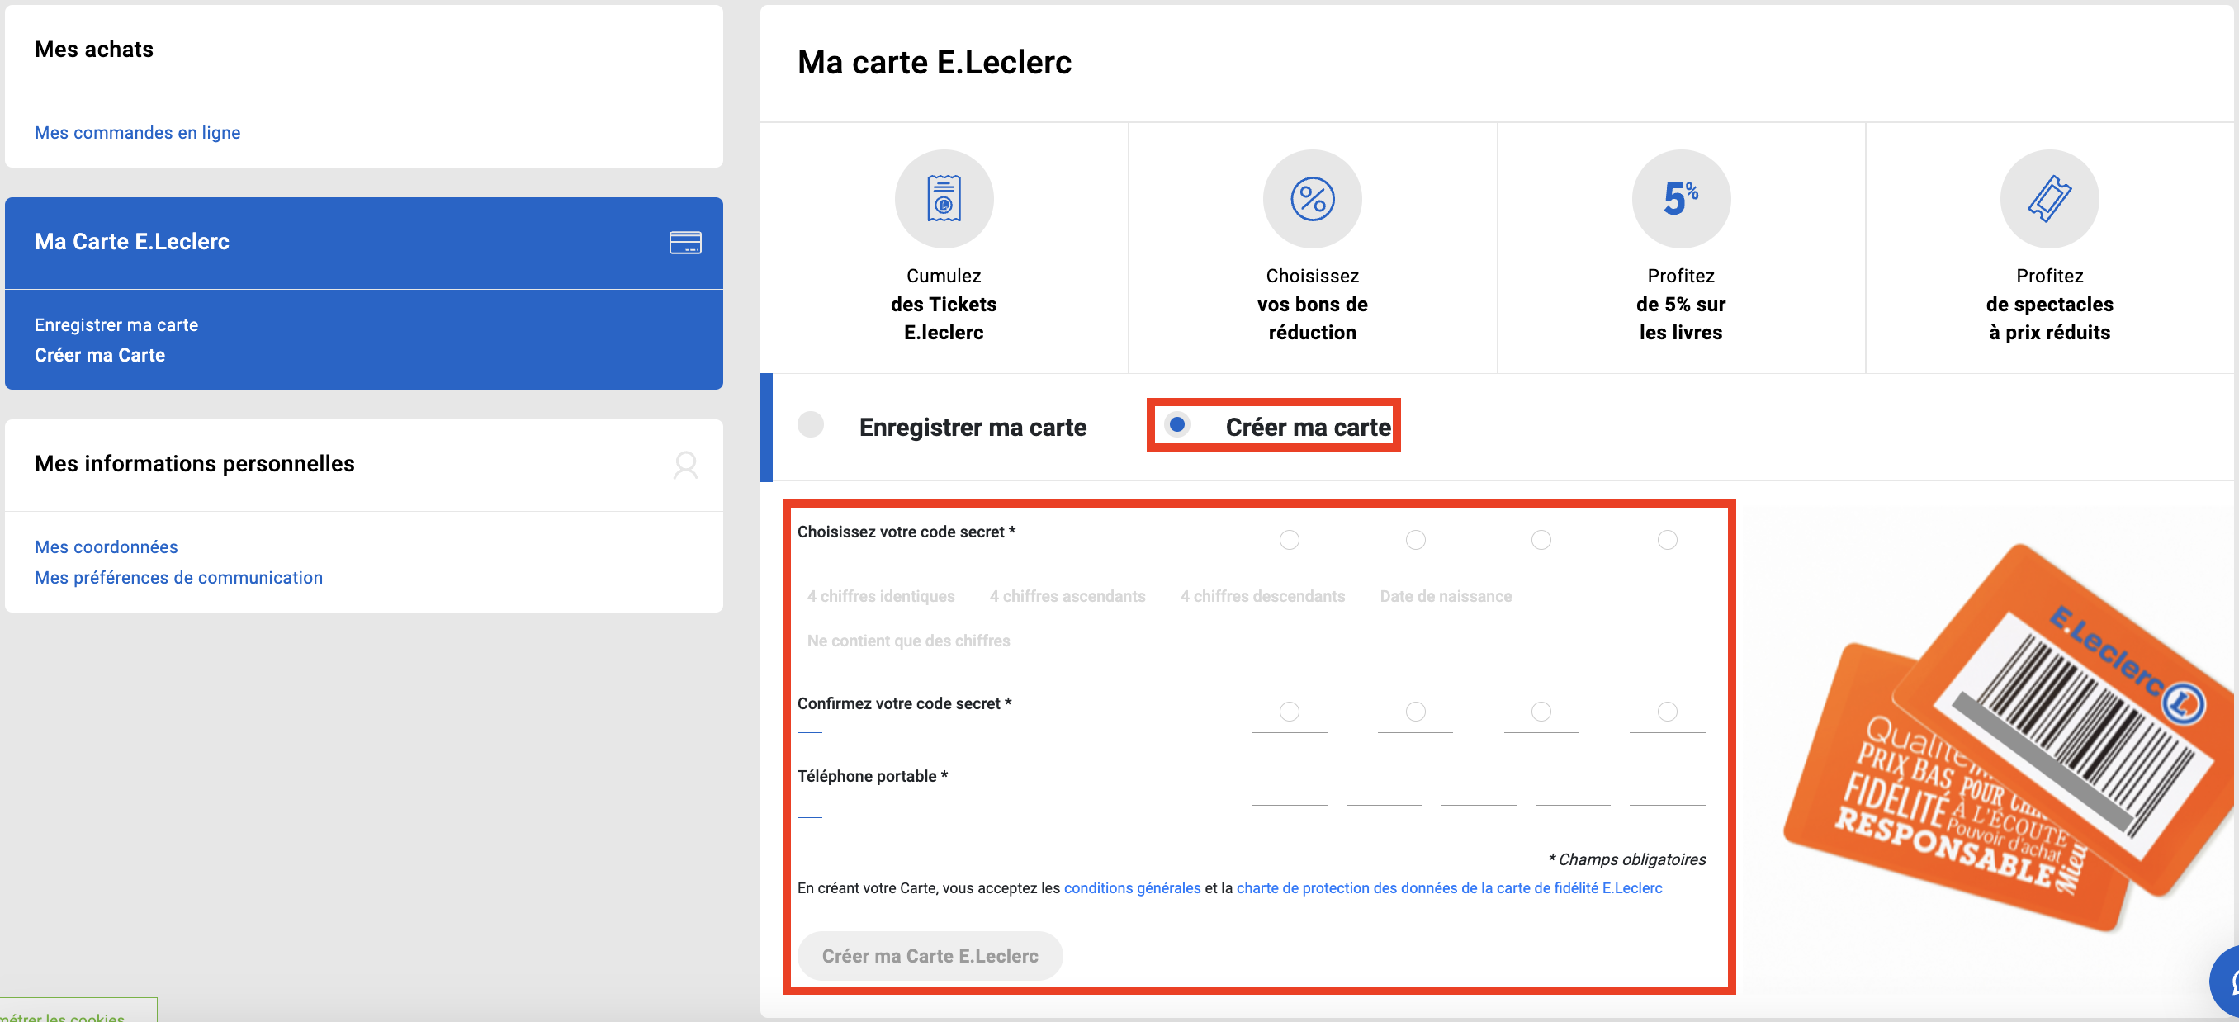Click the Ma Carte E.Leclerc sidebar header
The width and height of the screenshot is (2239, 1022).
pyautogui.click(x=363, y=243)
